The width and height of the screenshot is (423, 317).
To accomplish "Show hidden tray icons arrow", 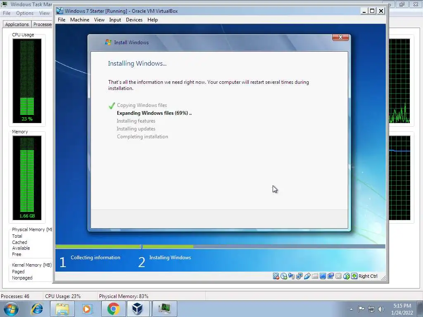I will click(351, 309).
